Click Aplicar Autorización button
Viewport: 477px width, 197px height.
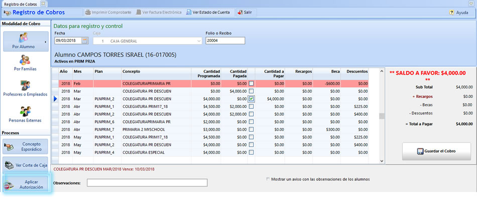click(x=25, y=184)
